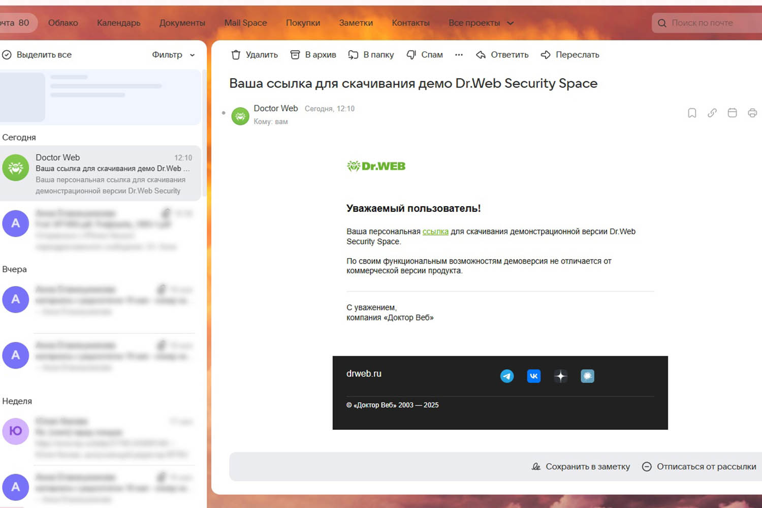Print the email using the printer icon
The width and height of the screenshot is (762, 508).
click(752, 113)
